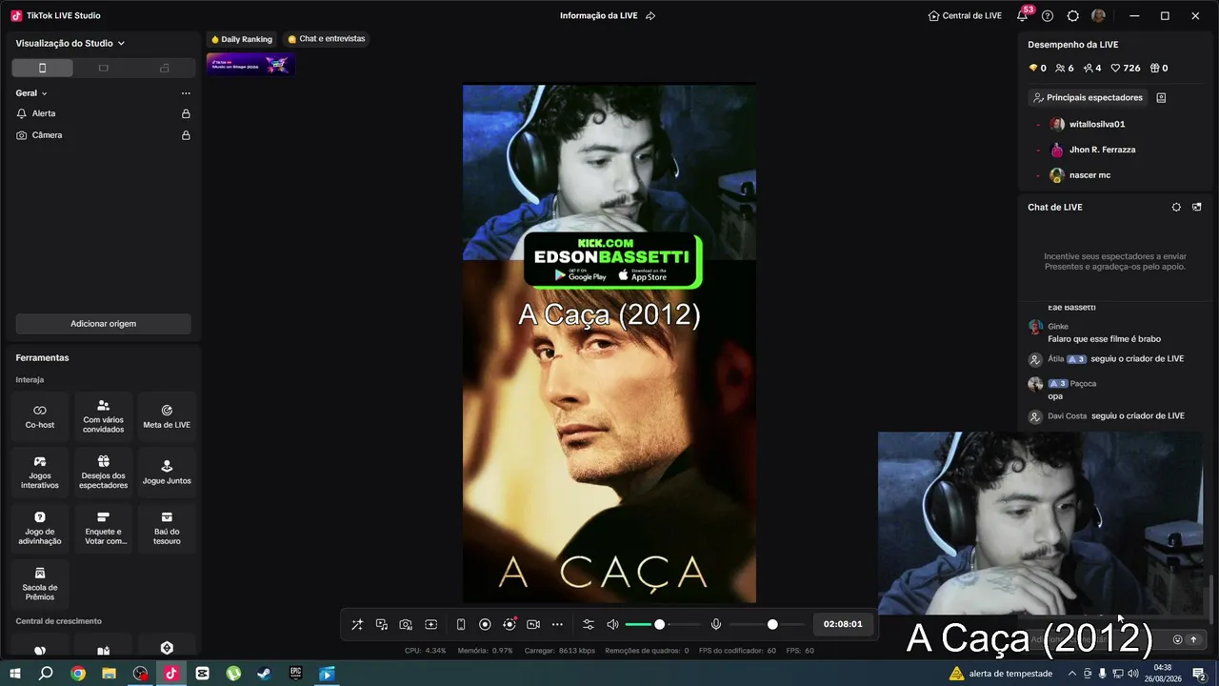
Task: Open the viewer list icon beside Principais espectadores
Action: 1161,97
